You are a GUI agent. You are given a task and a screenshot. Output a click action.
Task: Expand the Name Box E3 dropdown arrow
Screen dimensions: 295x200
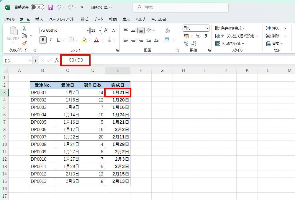pyautogui.click(x=29, y=60)
